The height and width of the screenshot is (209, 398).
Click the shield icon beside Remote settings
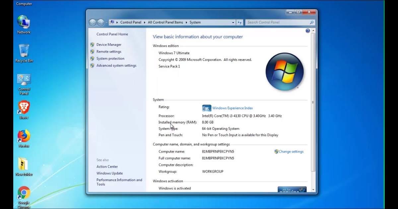tap(92, 51)
